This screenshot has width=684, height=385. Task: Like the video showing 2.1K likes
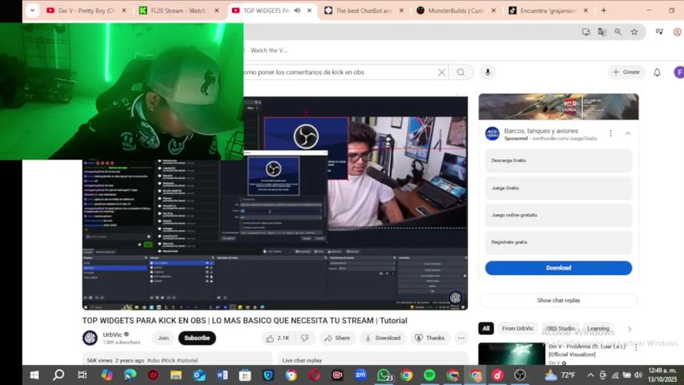click(277, 338)
